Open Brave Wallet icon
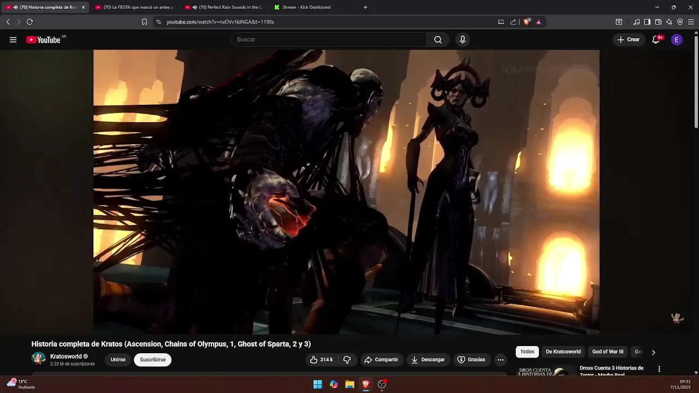The width and height of the screenshot is (699, 393). [x=658, y=22]
